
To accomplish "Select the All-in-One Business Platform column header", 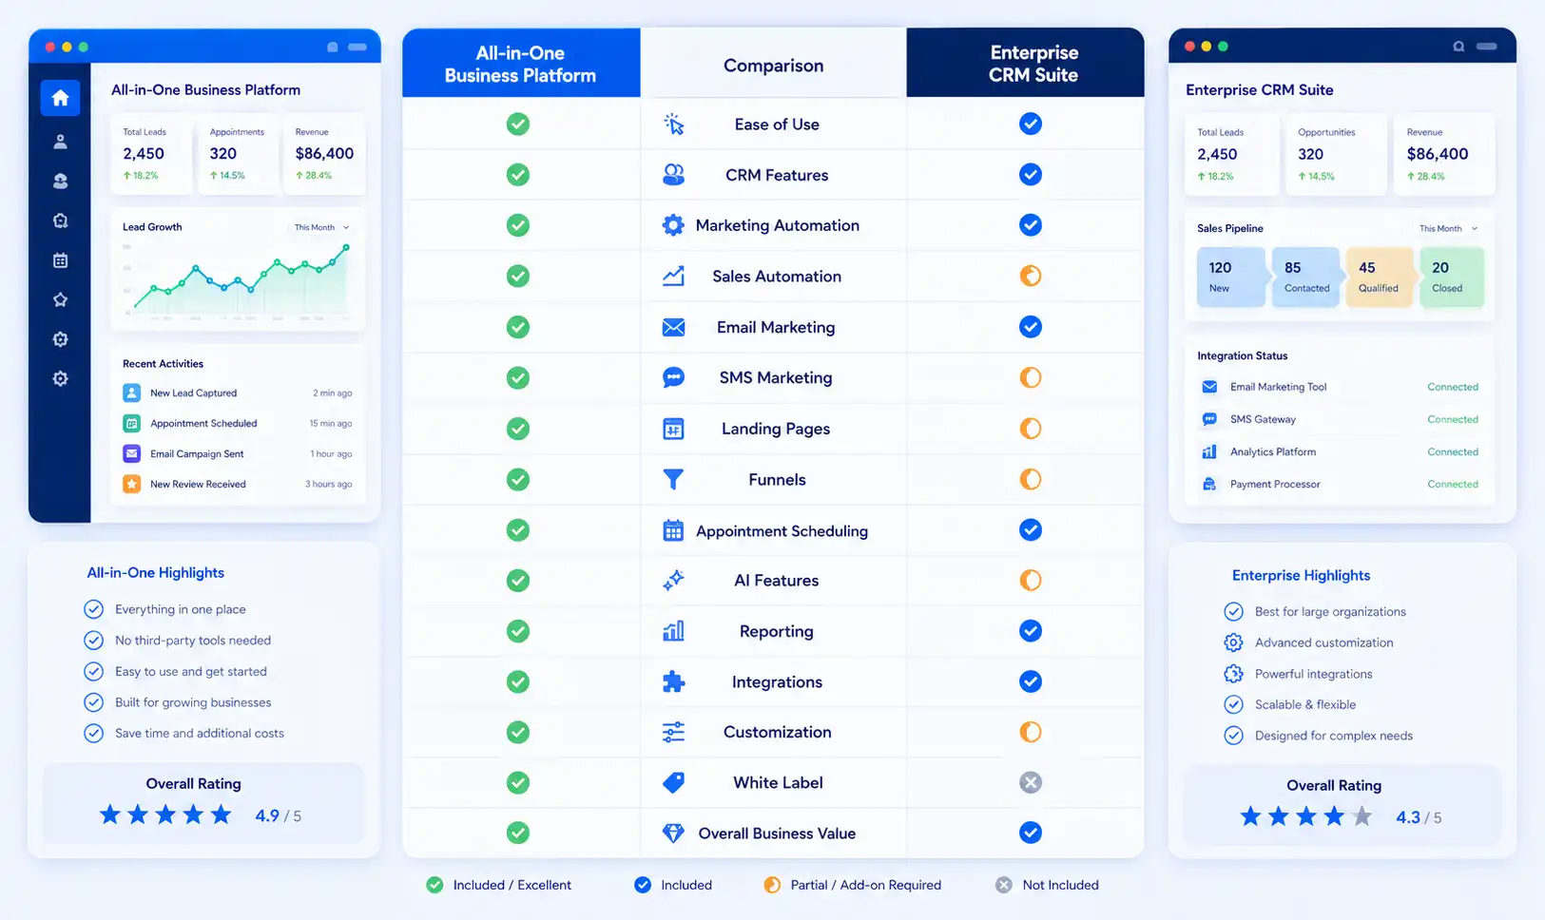I will tap(521, 64).
